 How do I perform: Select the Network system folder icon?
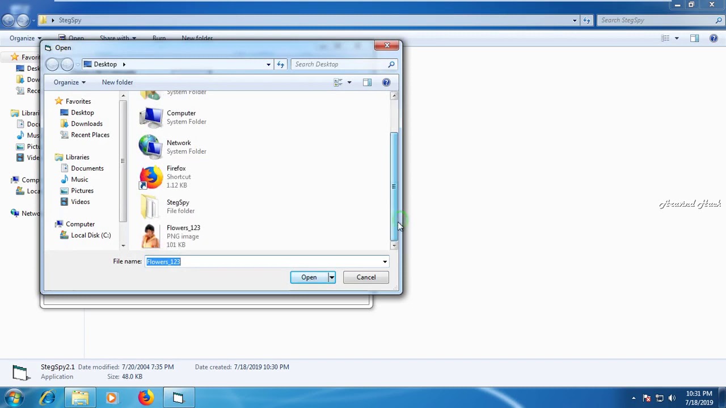point(150,147)
